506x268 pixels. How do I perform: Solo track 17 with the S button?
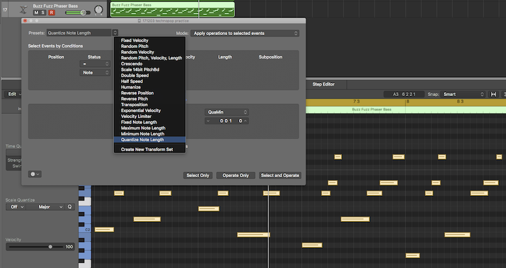[x=43, y=12]
